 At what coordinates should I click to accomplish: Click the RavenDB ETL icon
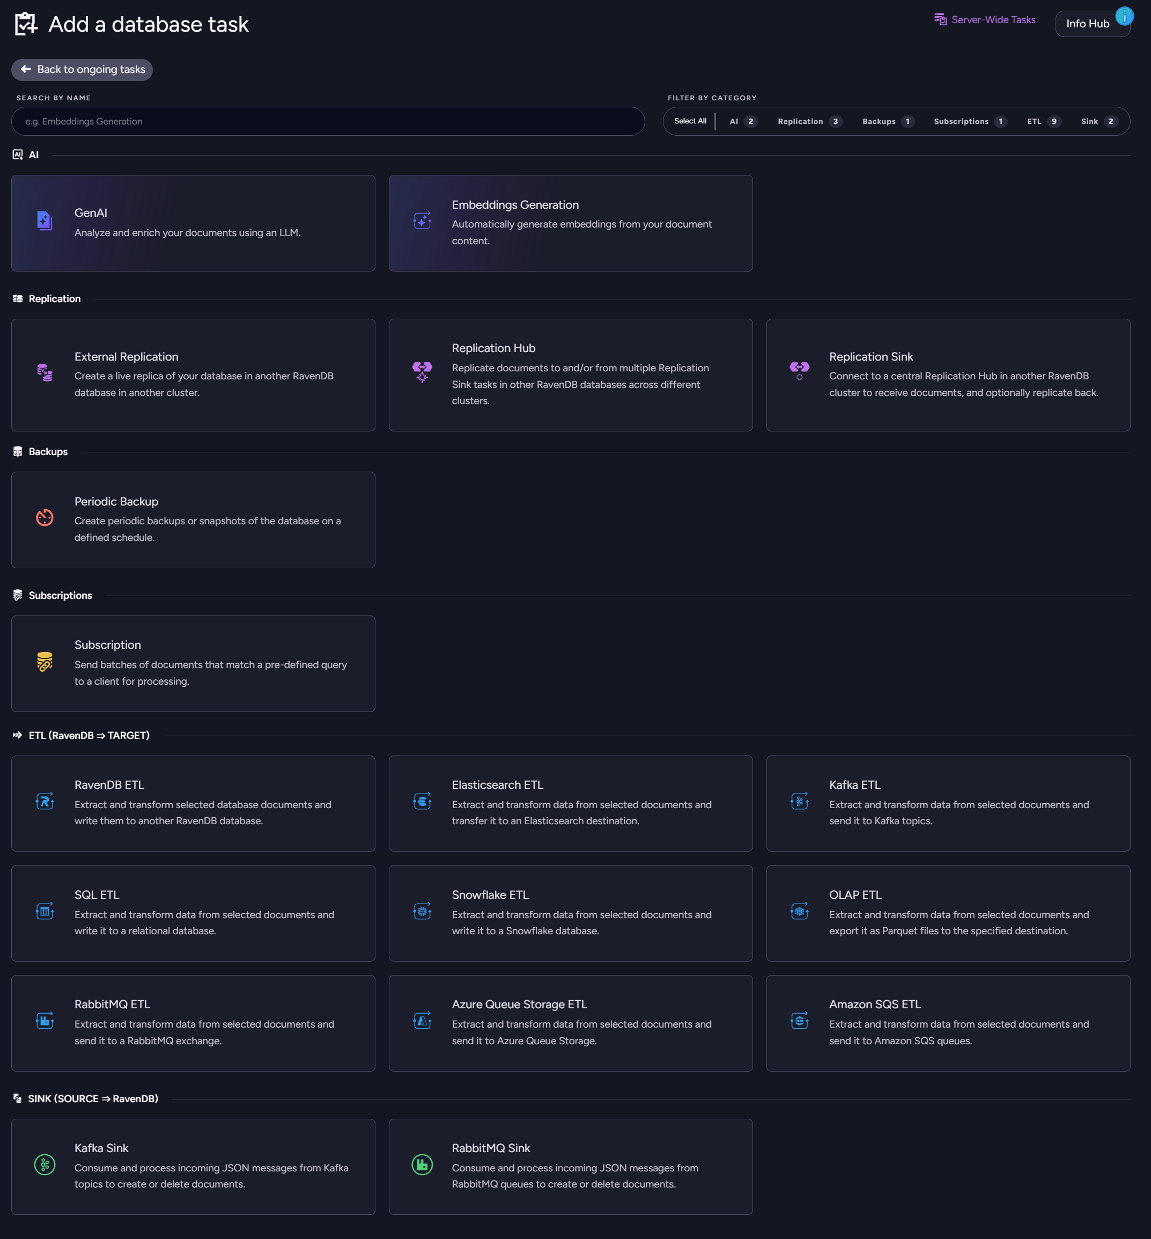(x=44, y=801)
